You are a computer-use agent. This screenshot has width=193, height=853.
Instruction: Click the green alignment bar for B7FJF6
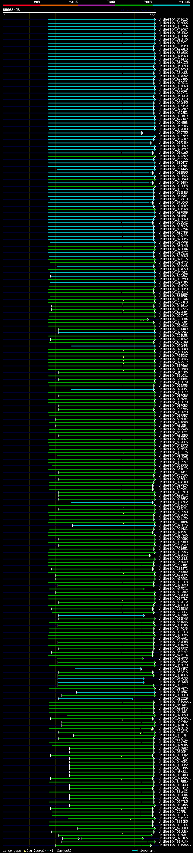click(103, 838)
